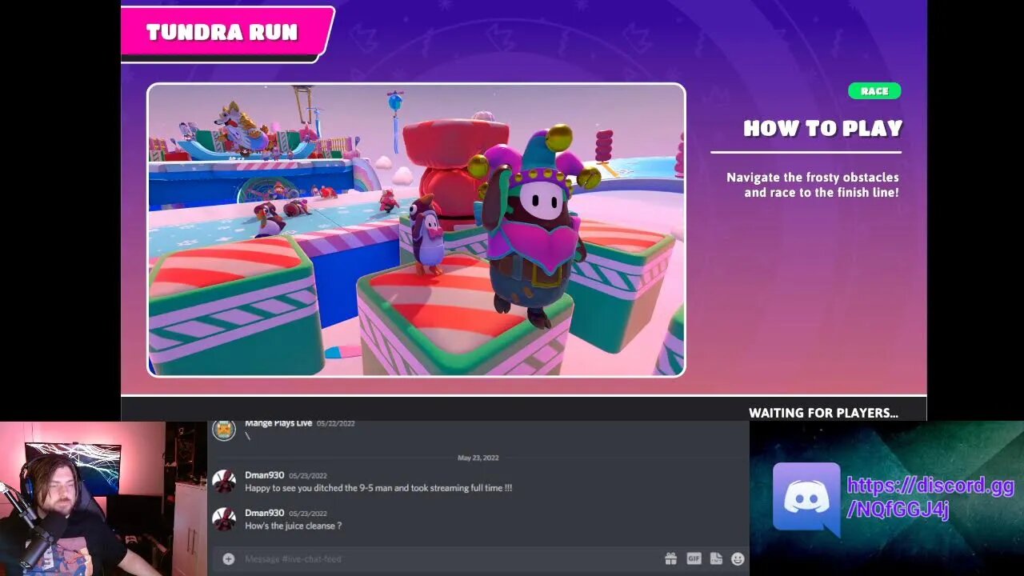1024x576 pixels.
Task: Open the GIF picker in Discord
Action: pos(694,559)
